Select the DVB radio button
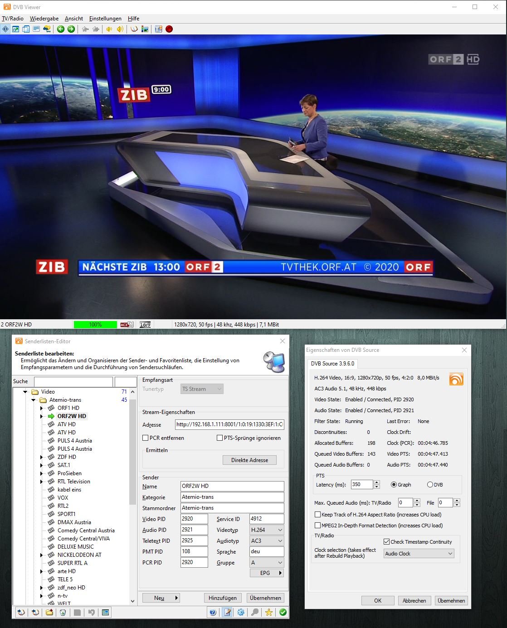The height and width of the screenshot is (628, 507). click(x=430, y=485)
